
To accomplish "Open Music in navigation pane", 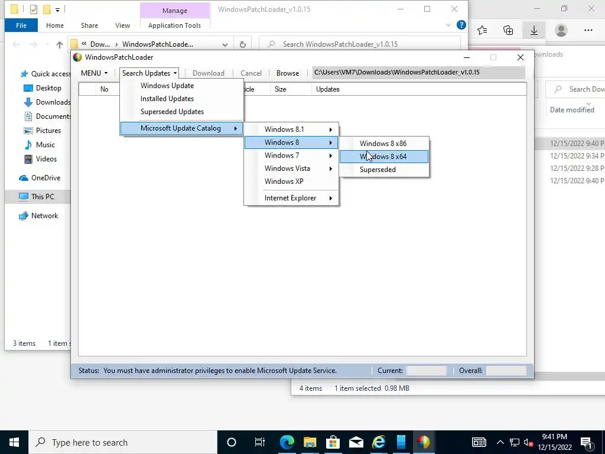I will [40, 145].
